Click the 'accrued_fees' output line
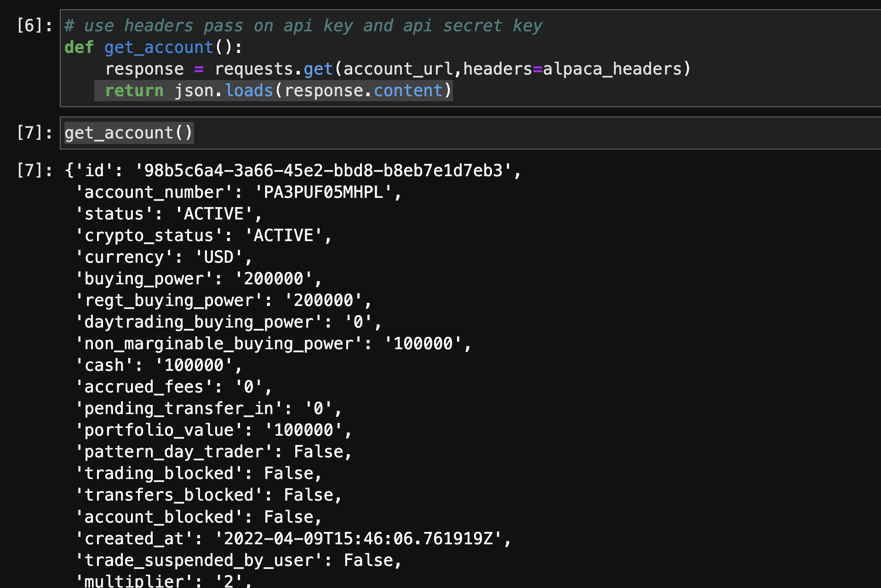Viewport: 881px width, 588px height. tap(173, 387)
